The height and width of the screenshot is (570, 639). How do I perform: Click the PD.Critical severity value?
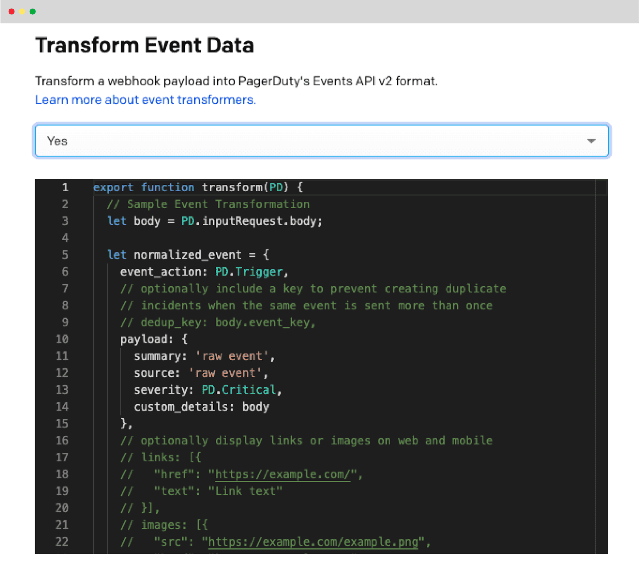pos(239,390)
